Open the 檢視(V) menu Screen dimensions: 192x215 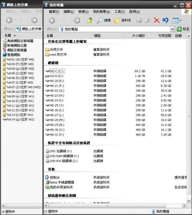point(83,12)
